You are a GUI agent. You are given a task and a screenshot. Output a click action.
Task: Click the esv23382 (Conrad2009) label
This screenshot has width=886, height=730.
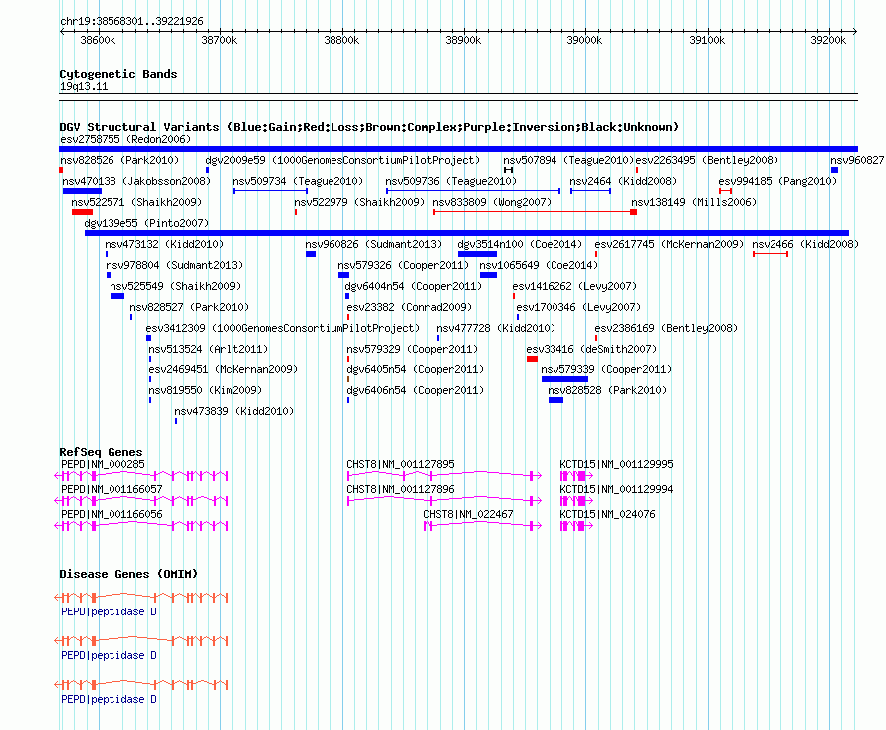click(409, 307)
